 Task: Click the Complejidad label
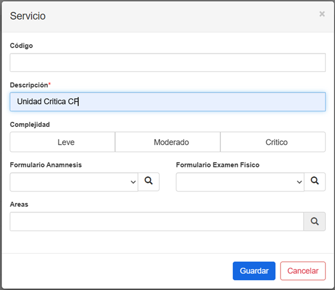[x=30, y=125]
